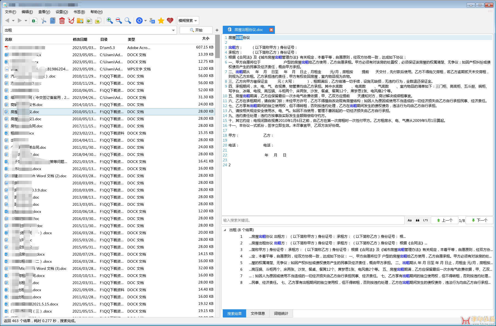Open the refresh icon dropdown arrow

[x=145, y=21]
